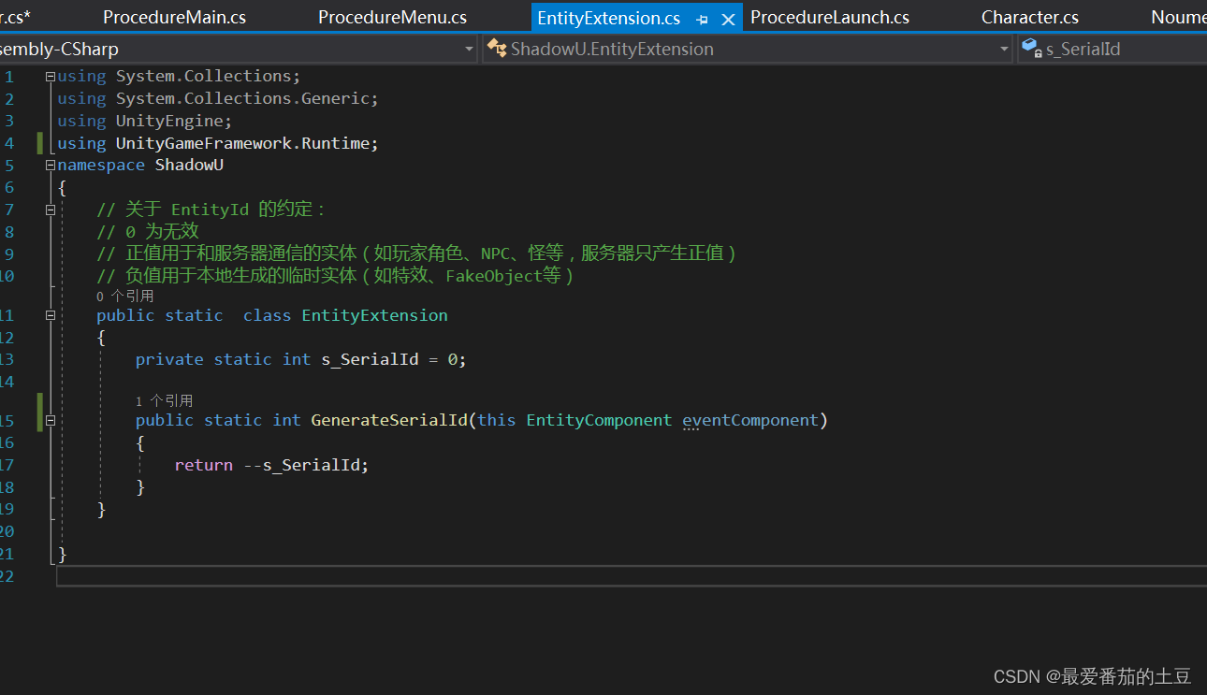Collapse the EntityExtension class body
Viewport: 1207px width, 695px height.
pyautogui.click(x=51, y=315)
